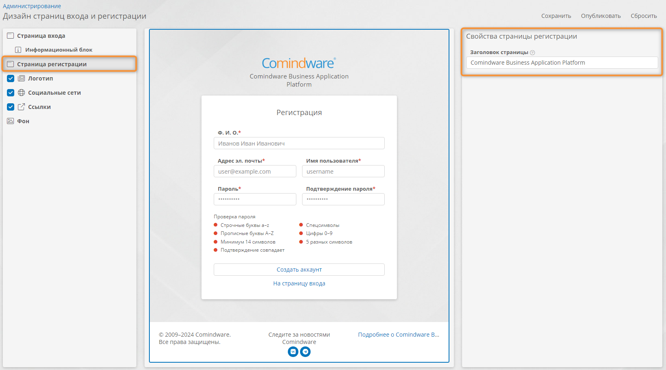Click the Спецсимволы requirement
Screen dimensions: 666x370
[x=322, y=225]
